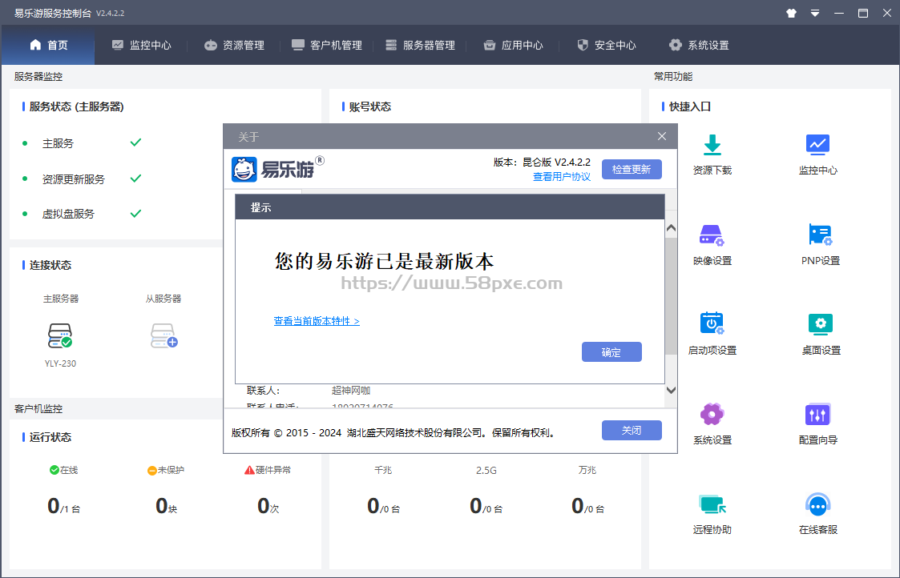Image resolution: width=900 pixels, height=578 pixels.
Task: Open the 在线客服 chat icon
Action: coord(818,504)
